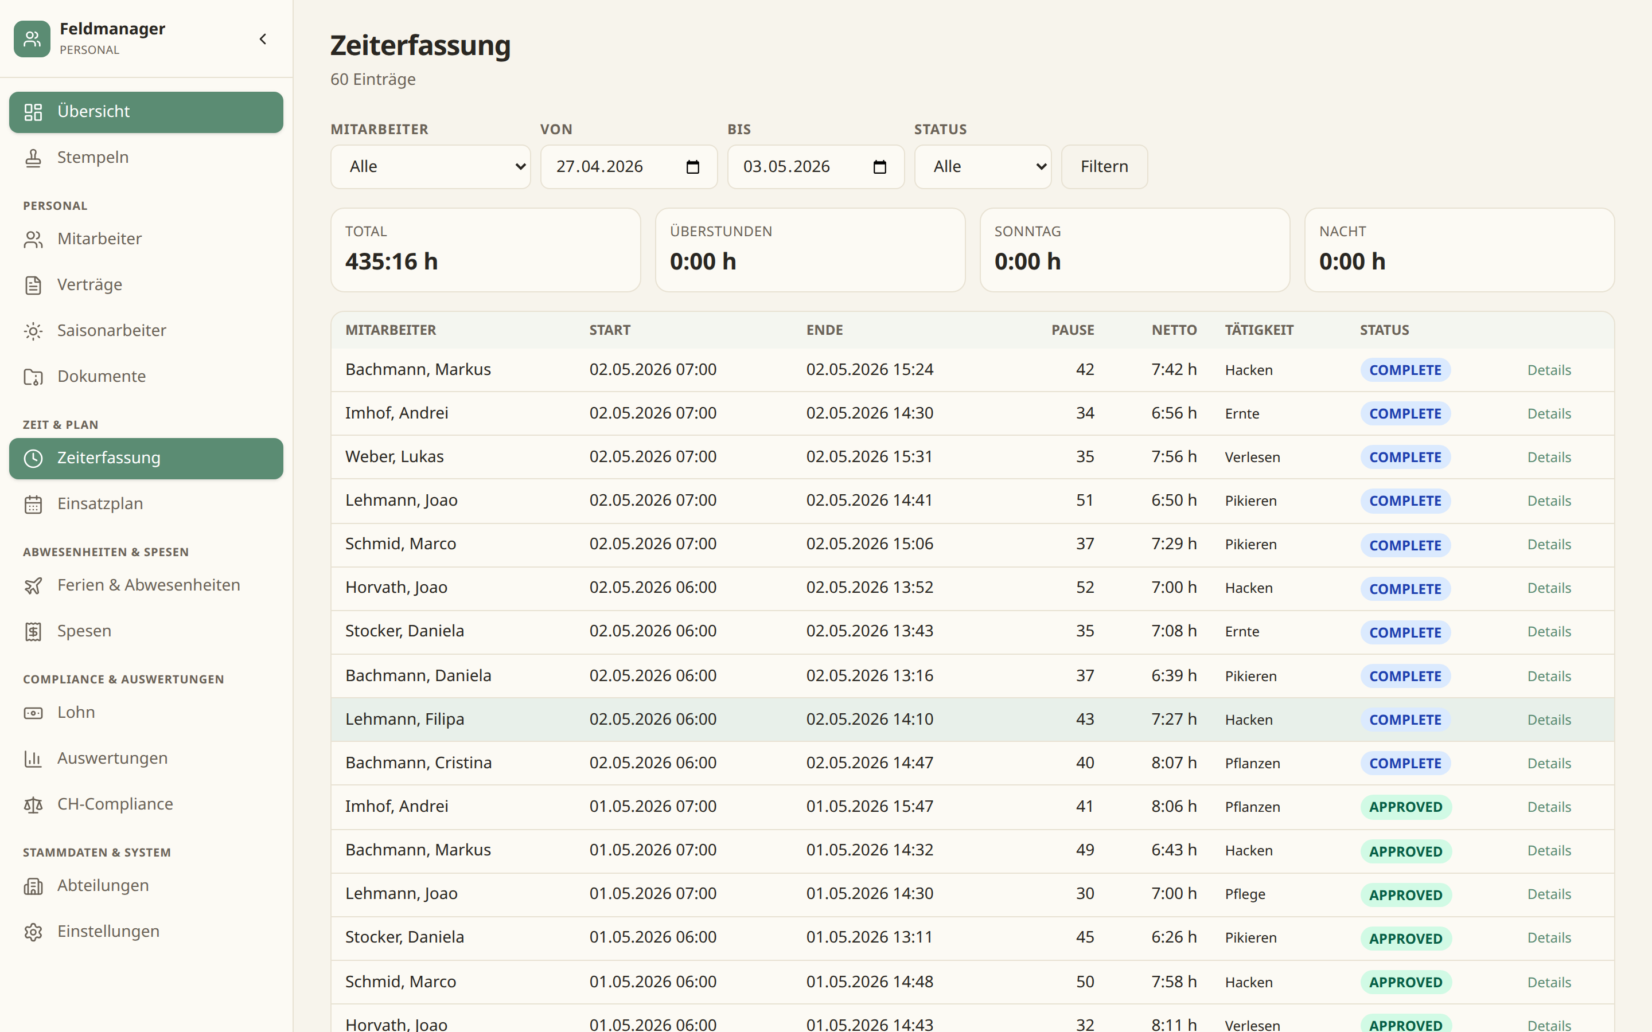Expand the Status filter dropdown

[x=983, y=166]
